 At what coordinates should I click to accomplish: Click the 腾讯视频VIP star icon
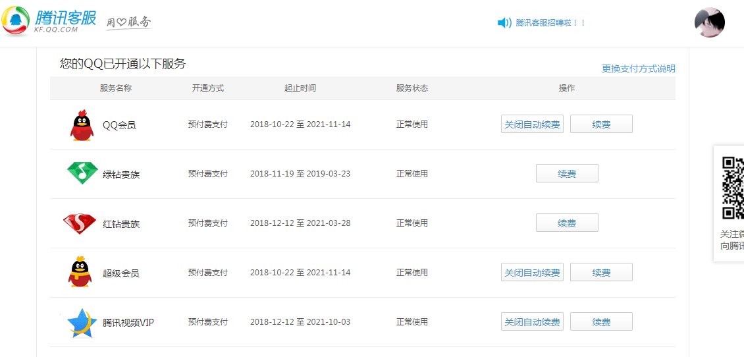point(82,323)
